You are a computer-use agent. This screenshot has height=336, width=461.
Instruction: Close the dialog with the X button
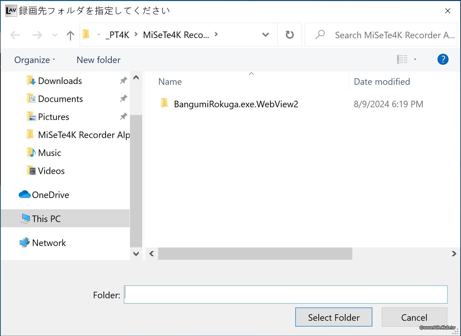(448, 11)
